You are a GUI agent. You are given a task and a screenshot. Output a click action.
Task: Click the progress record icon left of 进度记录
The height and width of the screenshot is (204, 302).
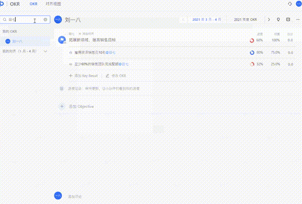pyautogui.click(x=62, y=89)
